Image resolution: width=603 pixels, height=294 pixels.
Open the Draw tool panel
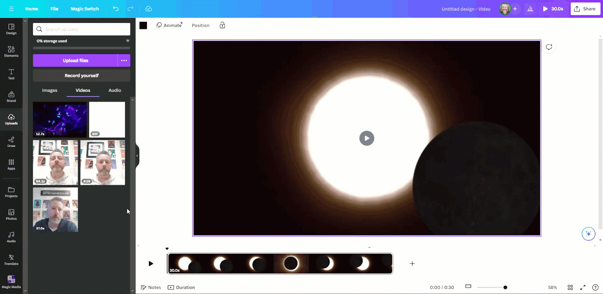[11, 142]
